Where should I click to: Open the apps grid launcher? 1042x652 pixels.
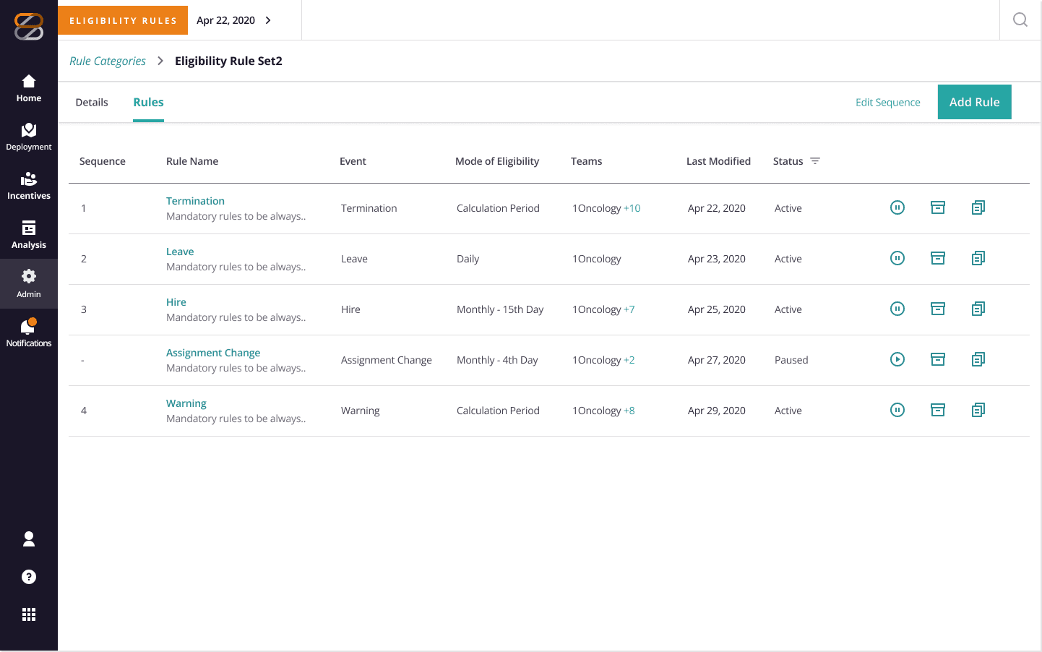[29, 614]
